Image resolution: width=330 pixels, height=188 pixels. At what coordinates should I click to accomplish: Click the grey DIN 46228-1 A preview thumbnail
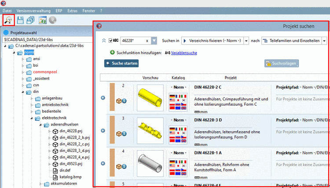pyautogui.click(x=150, y=163)
